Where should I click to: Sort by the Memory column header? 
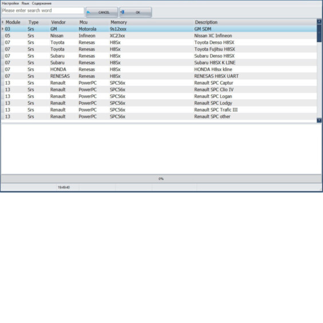119,22
